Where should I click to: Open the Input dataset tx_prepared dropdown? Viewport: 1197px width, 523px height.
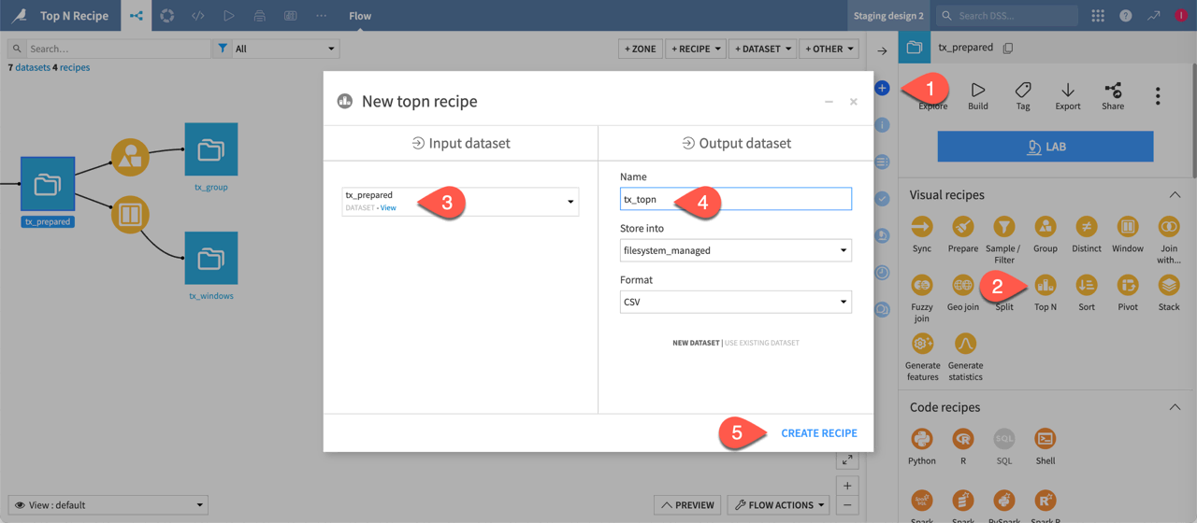(x=460, y=202)
